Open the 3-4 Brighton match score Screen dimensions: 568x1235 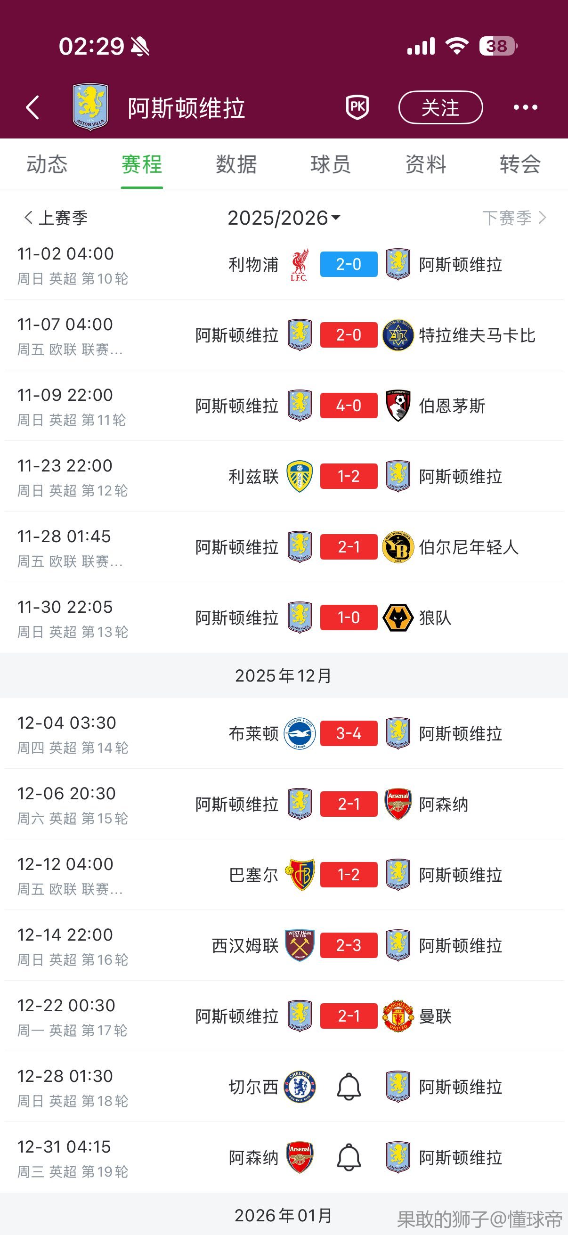(349, 733)
